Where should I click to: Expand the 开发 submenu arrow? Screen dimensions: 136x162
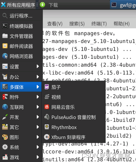click(38, 117)
